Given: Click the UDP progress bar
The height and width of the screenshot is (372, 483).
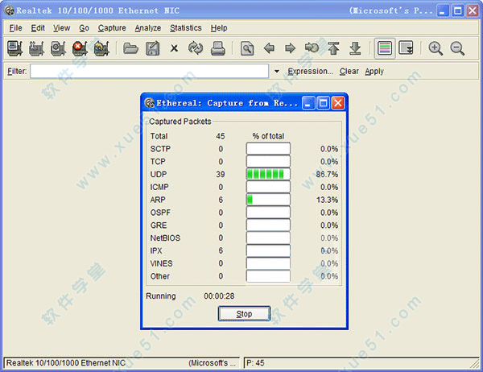Looking at the screenshot, I should tap(268, 174).
